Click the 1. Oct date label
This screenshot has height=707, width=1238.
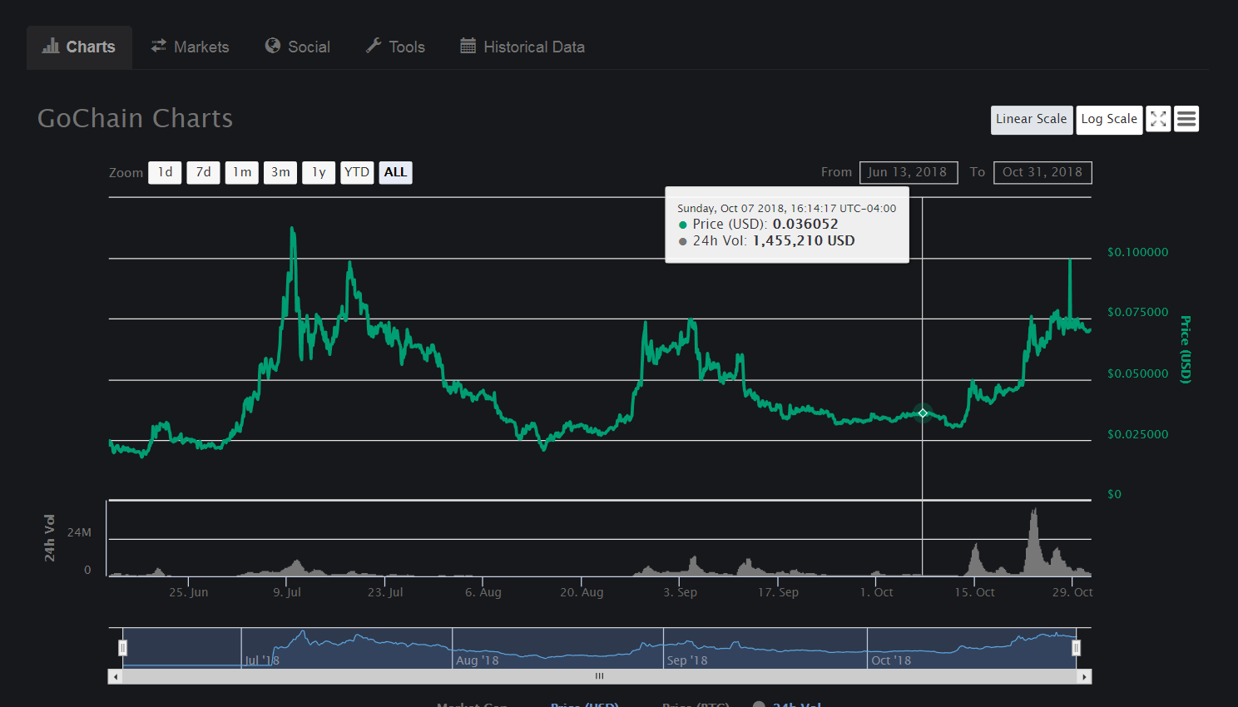[x=876, y=592]
